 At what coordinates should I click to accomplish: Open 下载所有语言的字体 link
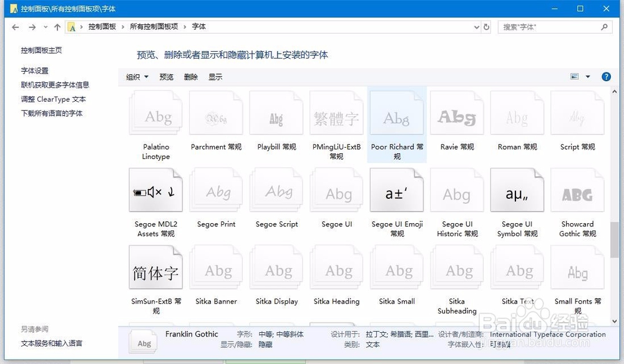pos(52,113)
